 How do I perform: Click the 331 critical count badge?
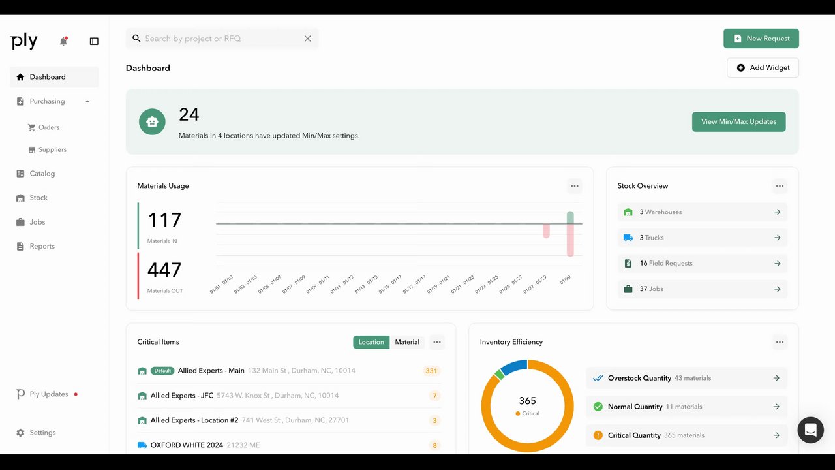click(431, 371)
